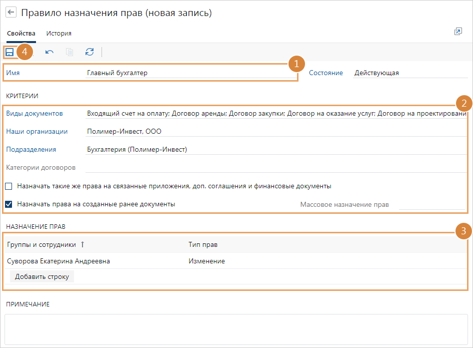This screenshot has height=348, width=473.
Task: Sort by the arrow beside Группы и сотрудники
Action: (x=83, y=244)
